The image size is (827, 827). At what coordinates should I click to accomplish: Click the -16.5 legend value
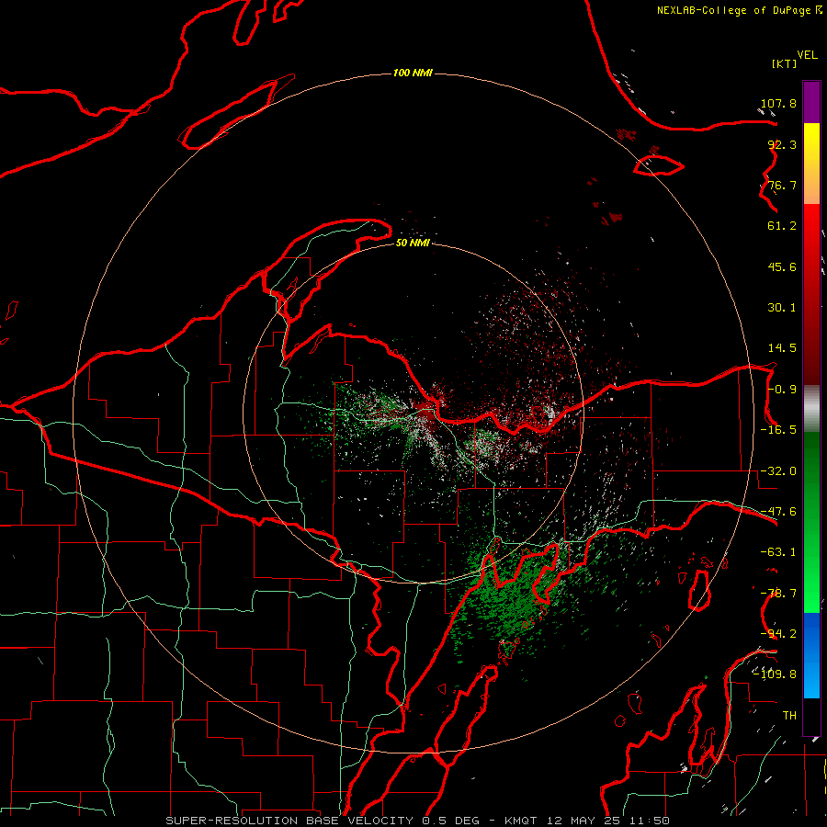778,430
